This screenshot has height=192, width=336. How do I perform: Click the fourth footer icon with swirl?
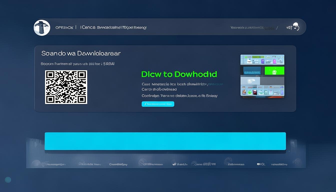pos(142,163)
